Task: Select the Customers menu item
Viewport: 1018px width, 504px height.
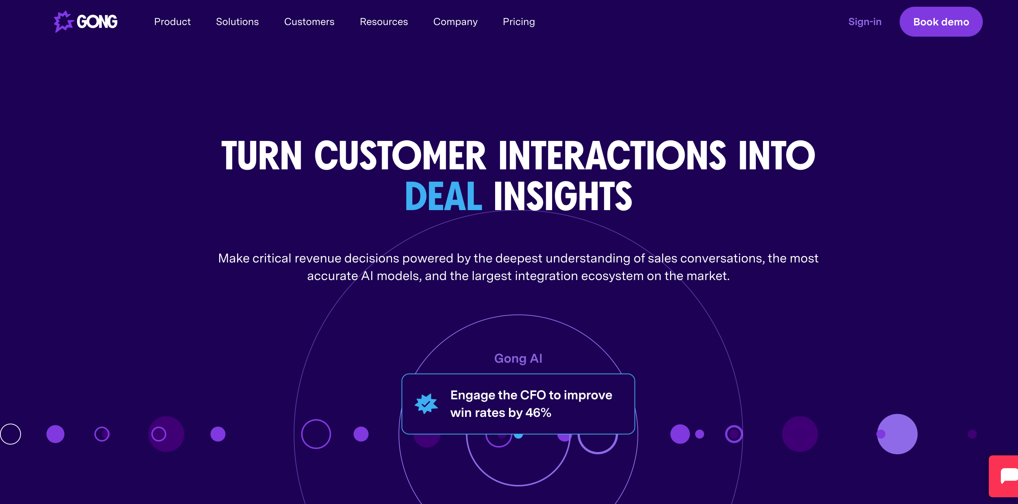Action: [309, 22]
